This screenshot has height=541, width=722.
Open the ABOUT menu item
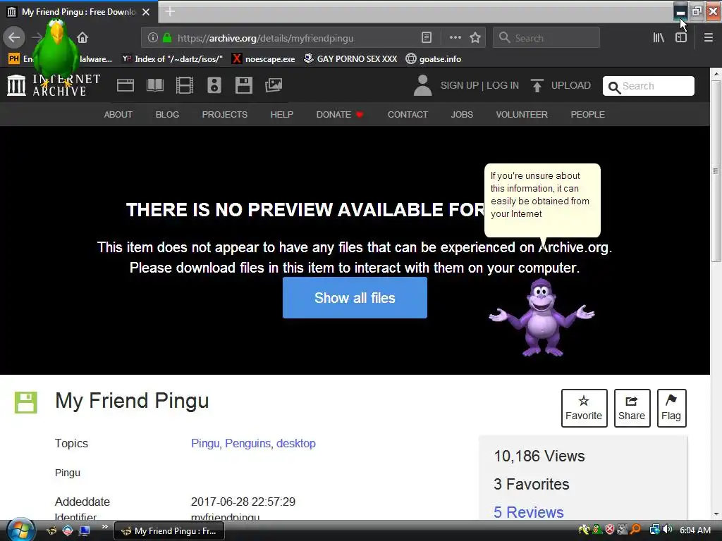(118, 115)
